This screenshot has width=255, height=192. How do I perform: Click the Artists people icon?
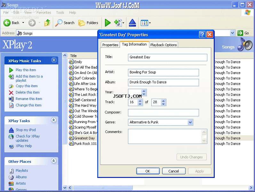click(x=11, y=184)
